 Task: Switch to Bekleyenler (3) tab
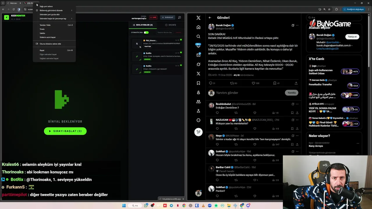[143, 25]
